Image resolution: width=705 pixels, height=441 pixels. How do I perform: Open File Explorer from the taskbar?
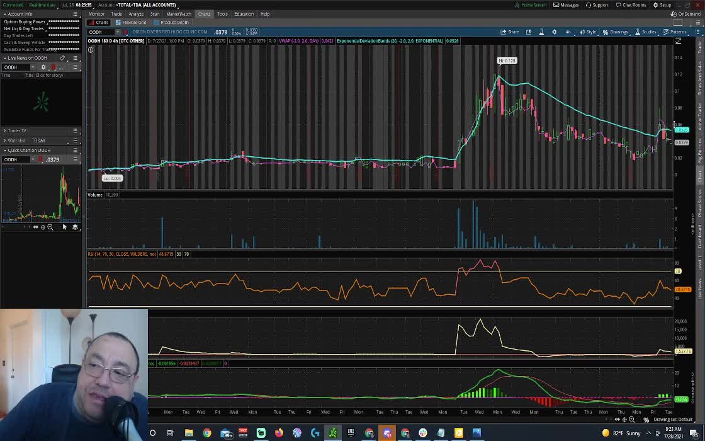tap(189, 433)
